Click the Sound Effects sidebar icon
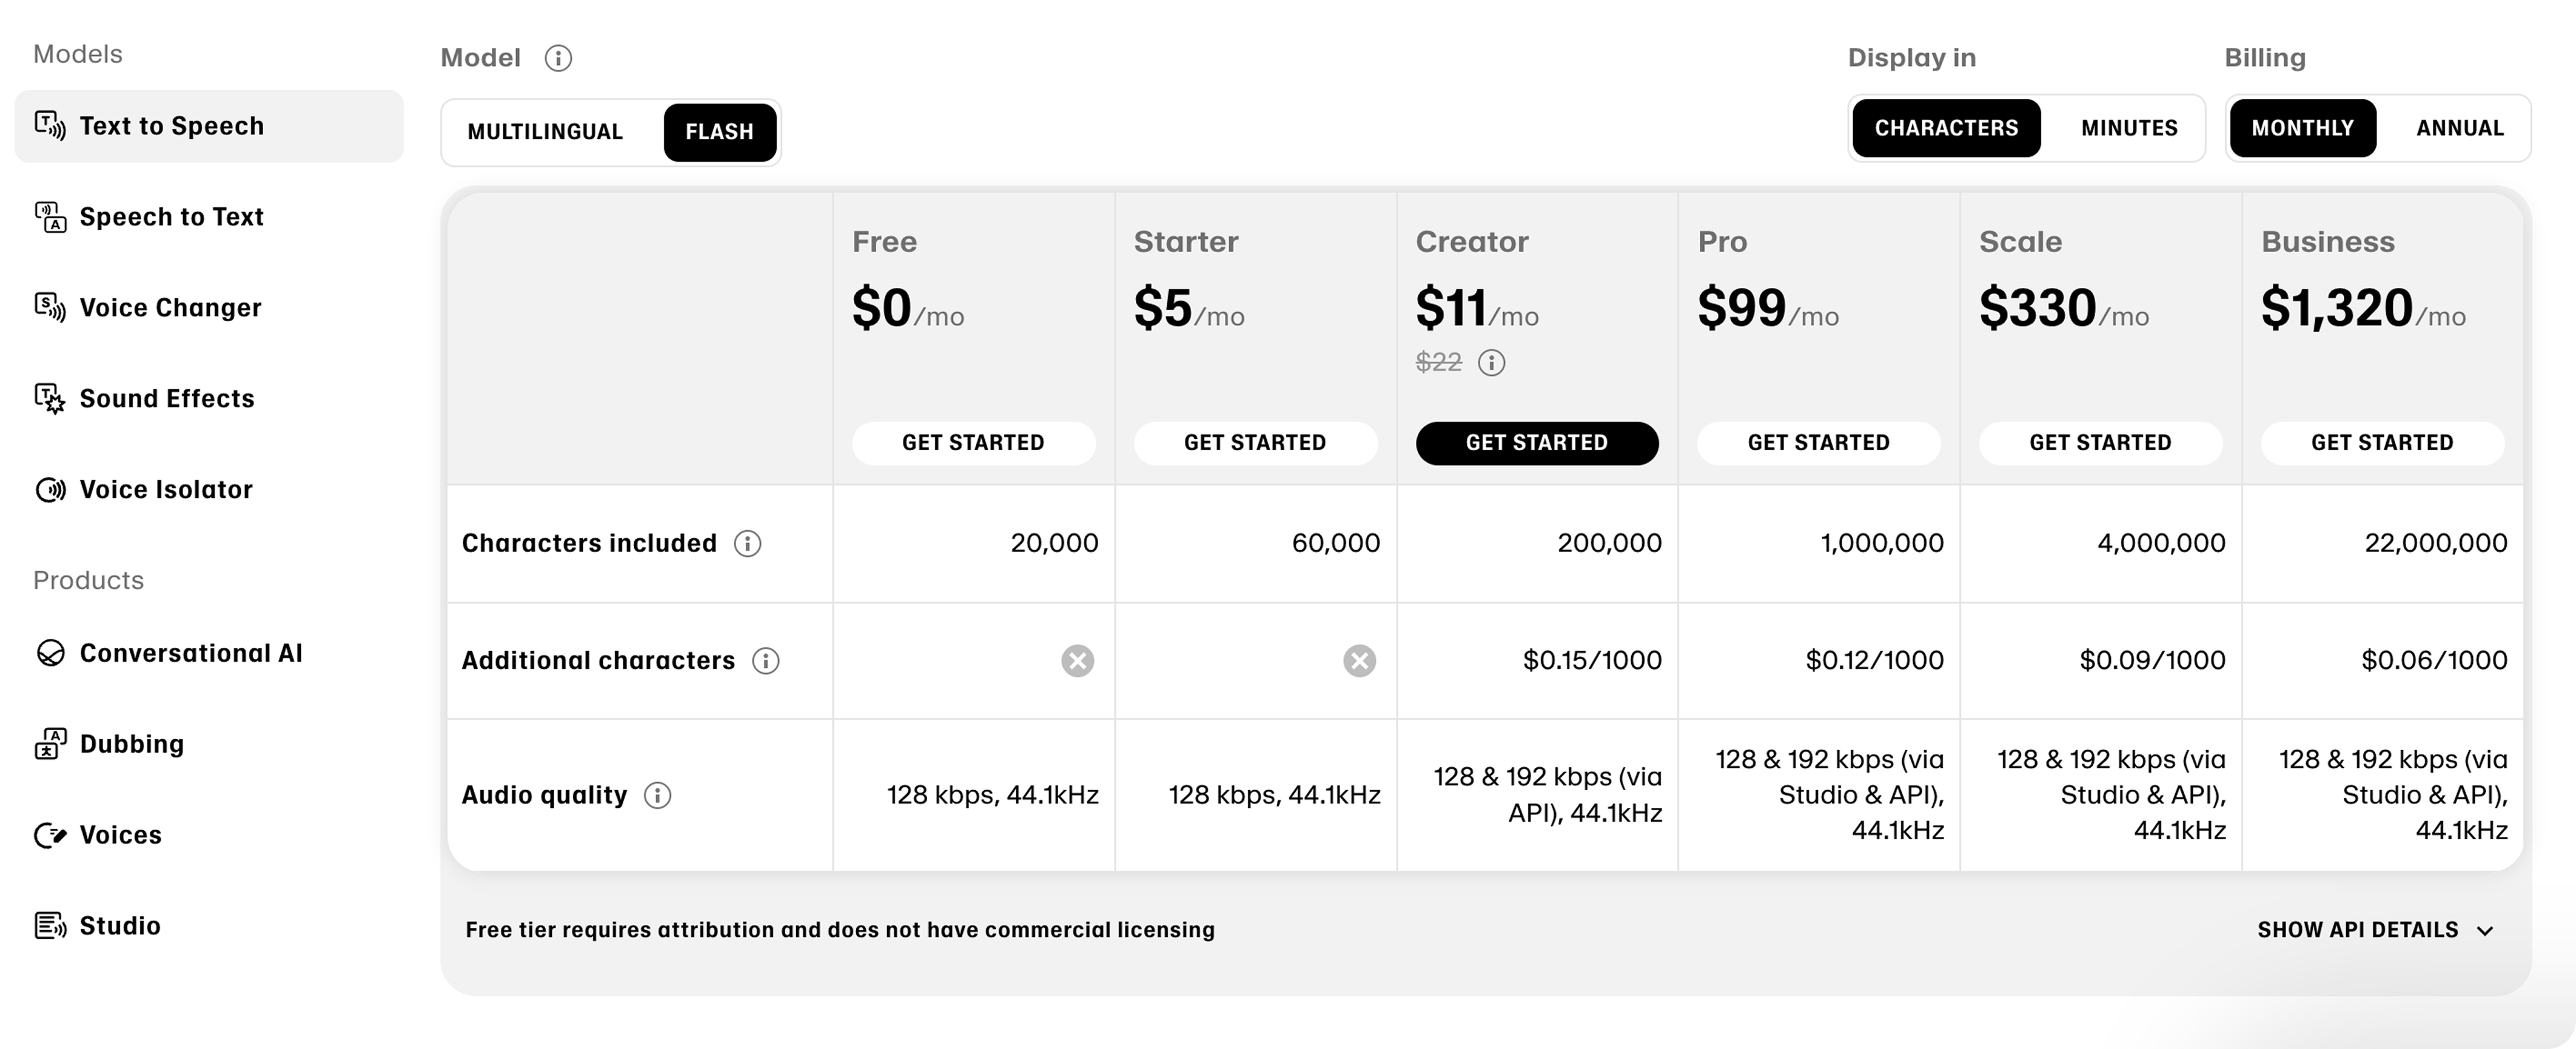The width and height of the screenshot is (2576, 1049). pyautogui.click(x=50, y=399)
